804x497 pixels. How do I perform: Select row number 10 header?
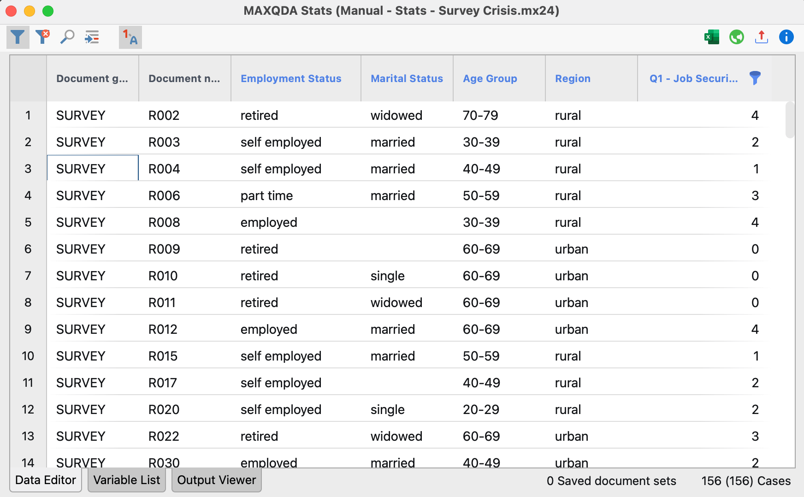pyautogui.click(x=28, y=356)
